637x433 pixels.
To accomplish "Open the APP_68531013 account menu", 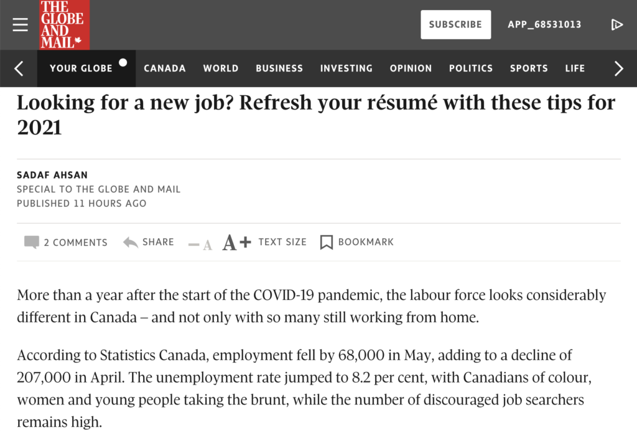I will click(x=544, y=24).
